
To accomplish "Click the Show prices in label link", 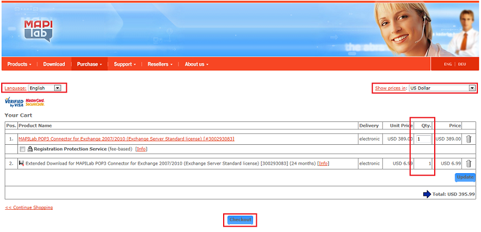I will (390, 88).
